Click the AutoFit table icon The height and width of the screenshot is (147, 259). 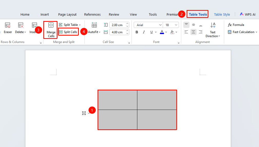point(94,25)
